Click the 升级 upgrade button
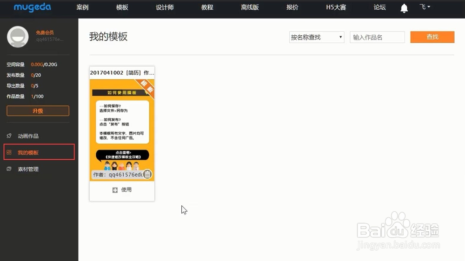465x261 pixels. (x=38, y=111)
